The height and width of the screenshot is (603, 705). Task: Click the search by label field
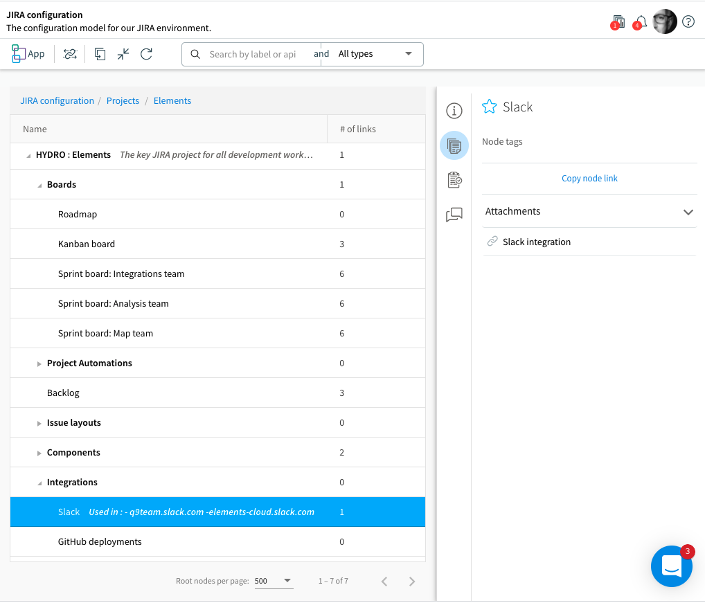pos(253,54)
